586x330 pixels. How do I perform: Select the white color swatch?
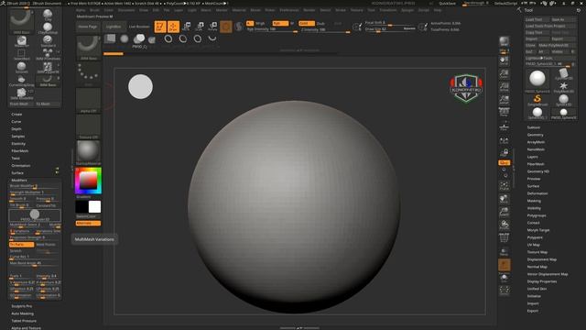(94, 207)
